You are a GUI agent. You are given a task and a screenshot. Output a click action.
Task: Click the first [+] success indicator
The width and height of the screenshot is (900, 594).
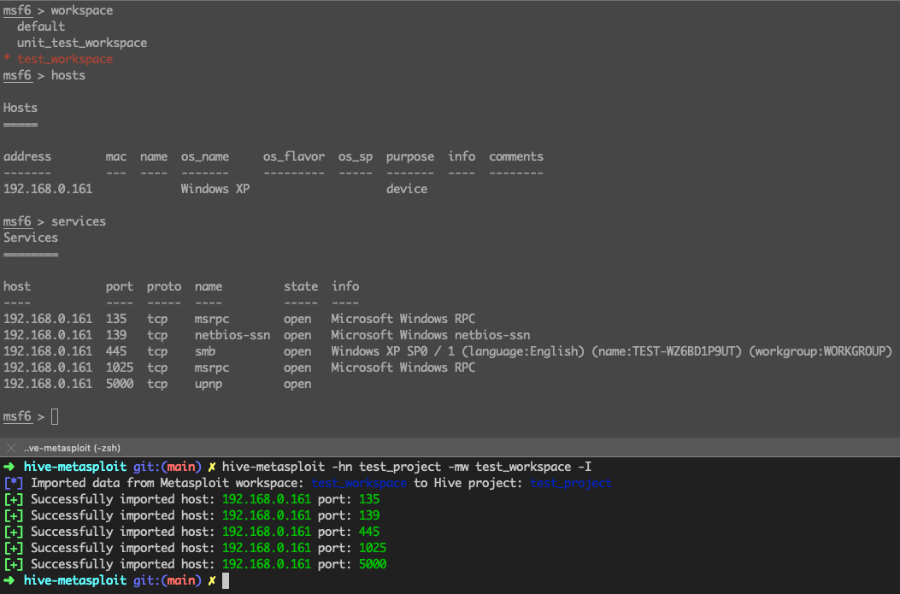pyautogui.click(x=15, y=499)
